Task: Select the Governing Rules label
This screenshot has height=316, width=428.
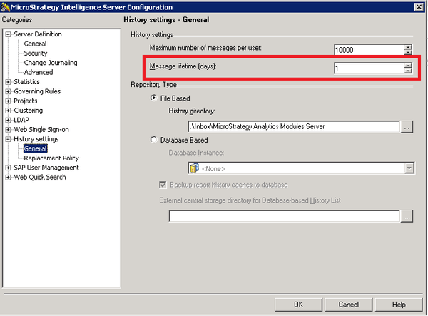Action: point(37,91)
